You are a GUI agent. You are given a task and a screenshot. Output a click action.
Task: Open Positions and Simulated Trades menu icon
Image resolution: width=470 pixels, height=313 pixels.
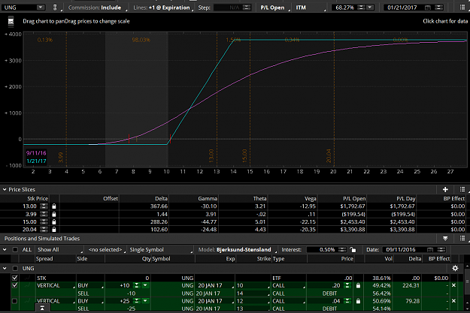[x=462, y=238]
